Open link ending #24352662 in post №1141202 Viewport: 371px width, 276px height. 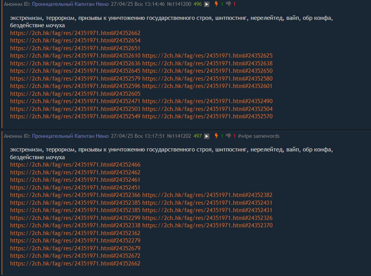point(75,264)
